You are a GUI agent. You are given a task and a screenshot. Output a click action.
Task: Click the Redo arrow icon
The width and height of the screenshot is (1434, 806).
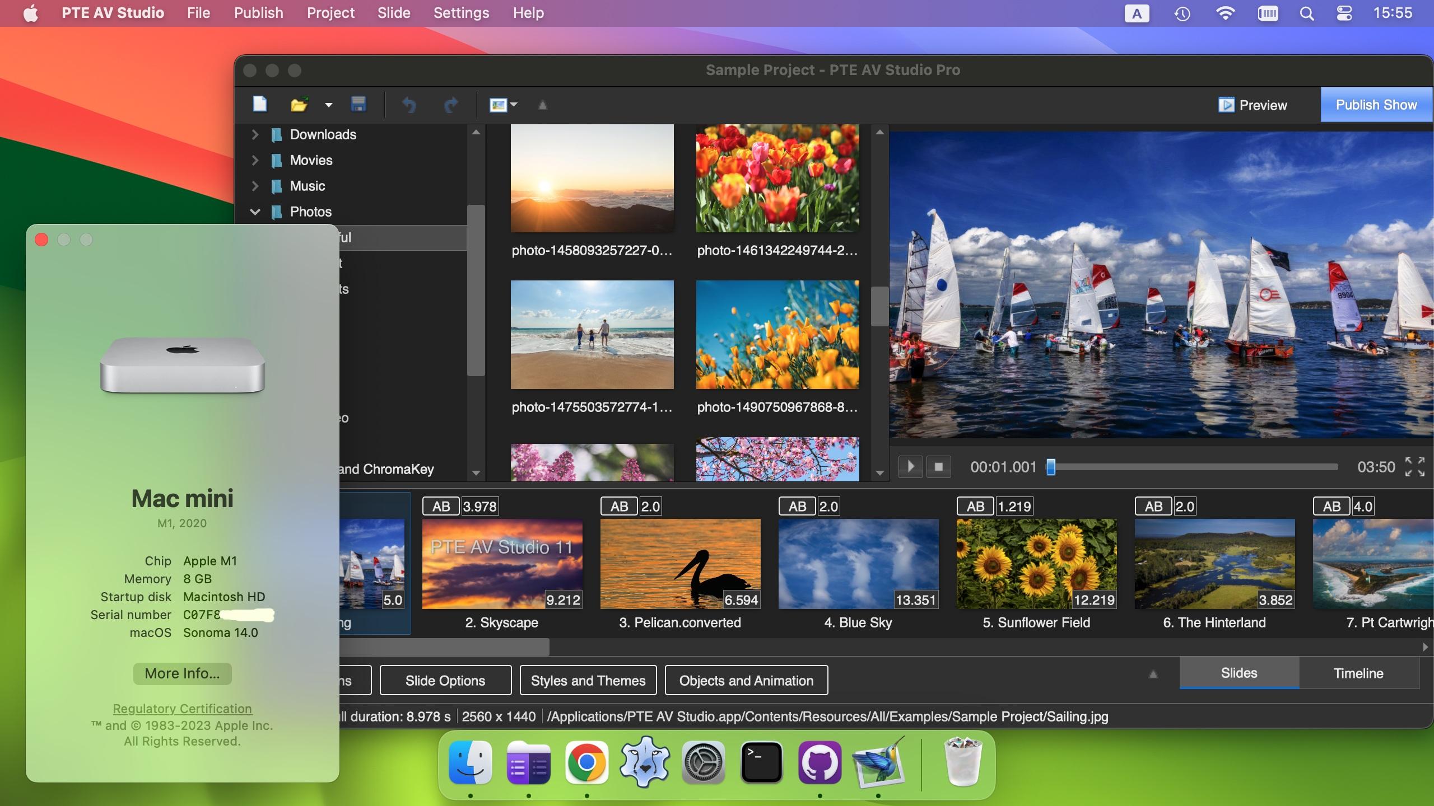[x=451, y=105]
